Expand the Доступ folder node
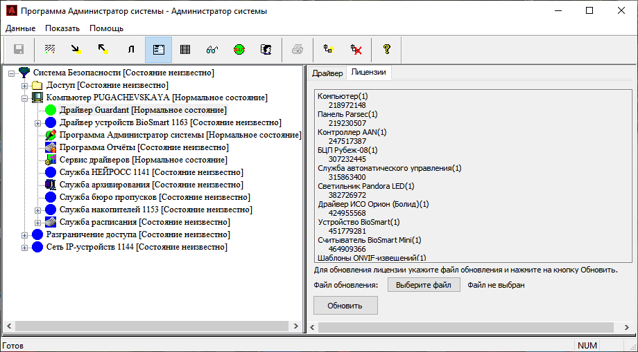Screen dimensions: 638x352 click(x=25, y=85)
